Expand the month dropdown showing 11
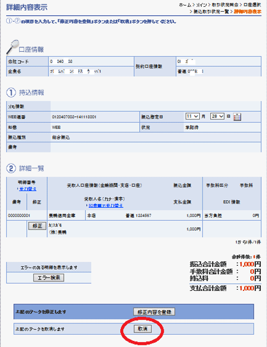Viewport: 267px width, 347px height. click(192, 116)
